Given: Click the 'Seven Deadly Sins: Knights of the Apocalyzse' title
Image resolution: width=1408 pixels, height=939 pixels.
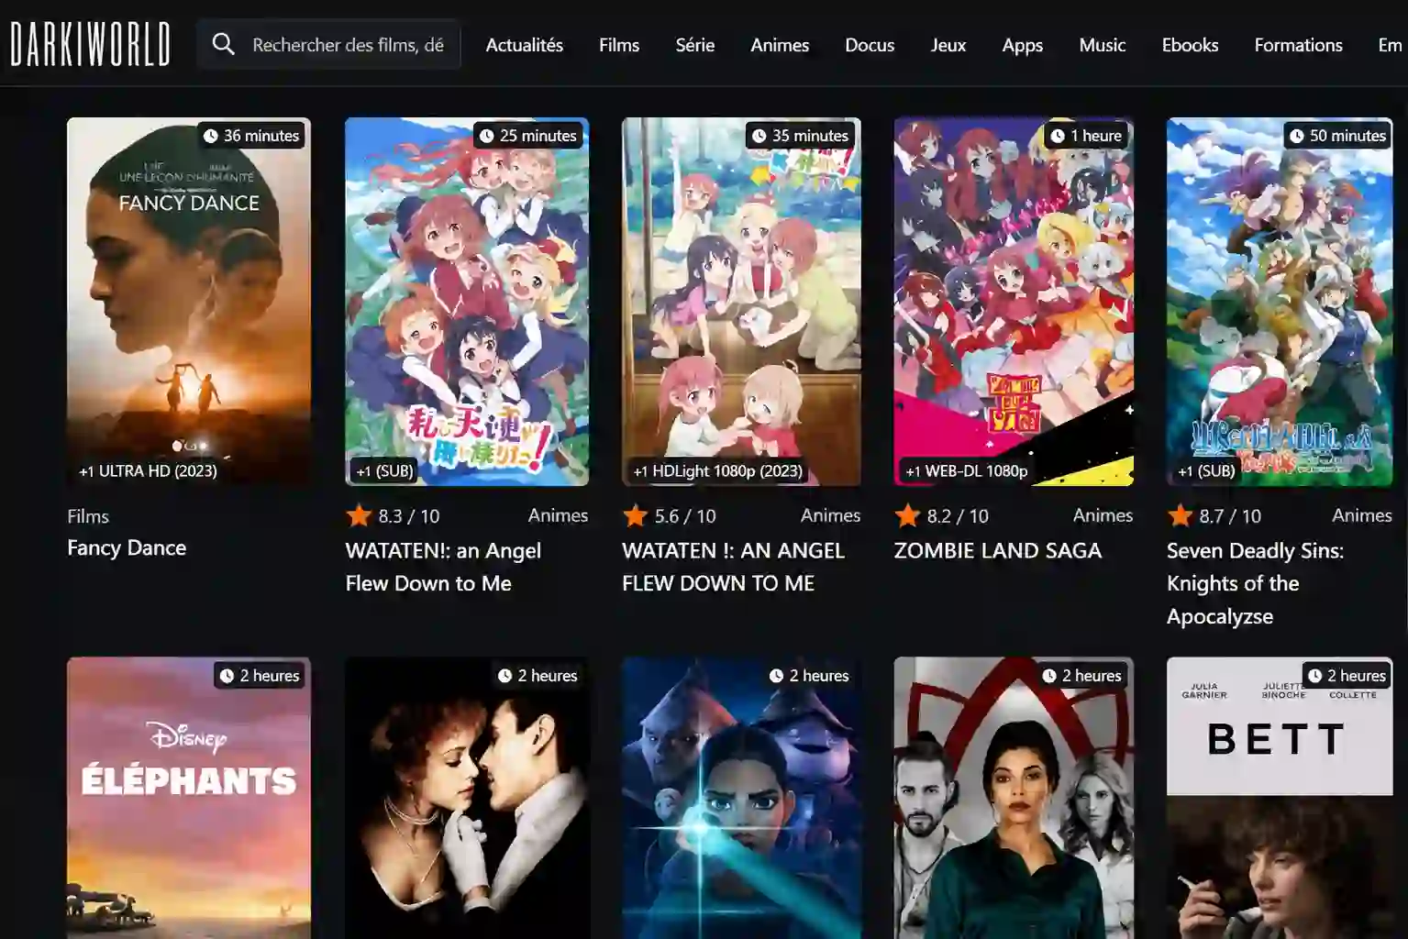Looking at the screenshot, I should [x=1255, y=583].
